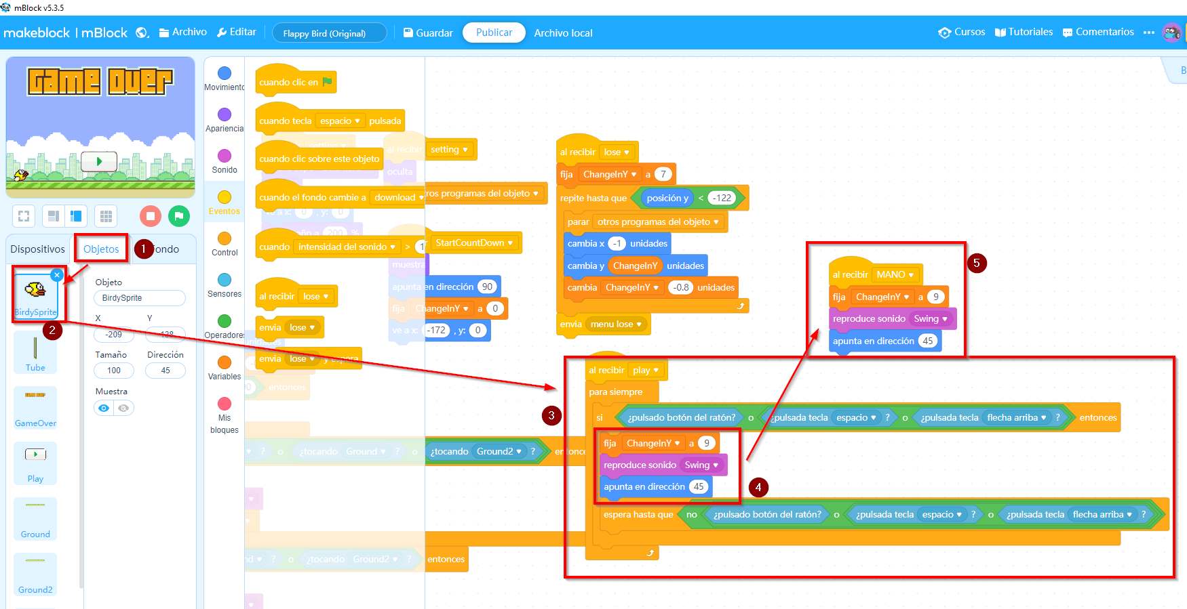Screen dimensions: 1187x609
Task: Click the Tamaño field showing 100
Action: tap(114, 371)
